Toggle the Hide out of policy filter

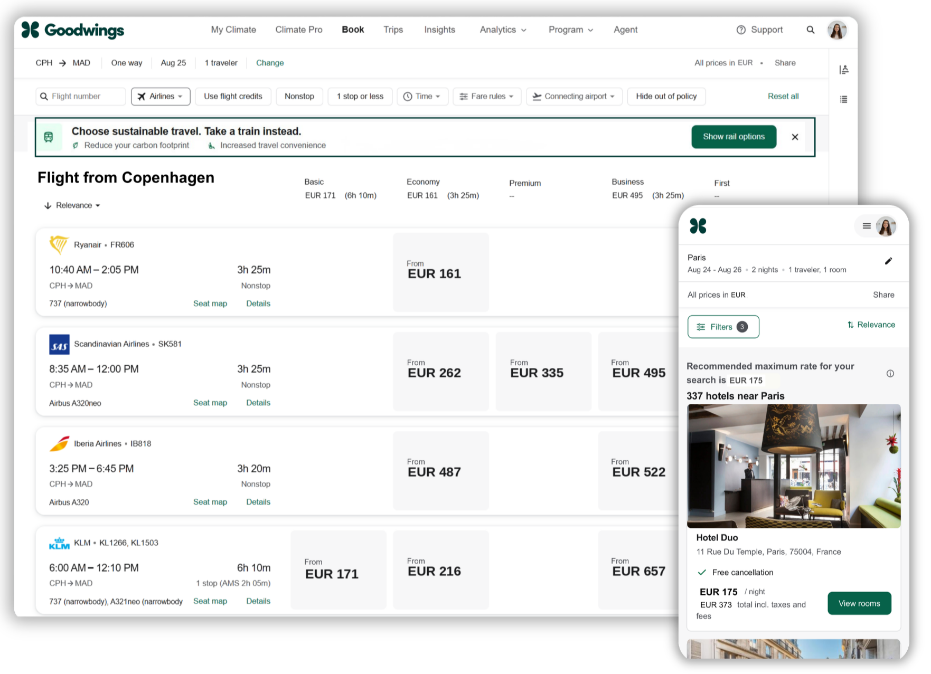pos(666,97)
